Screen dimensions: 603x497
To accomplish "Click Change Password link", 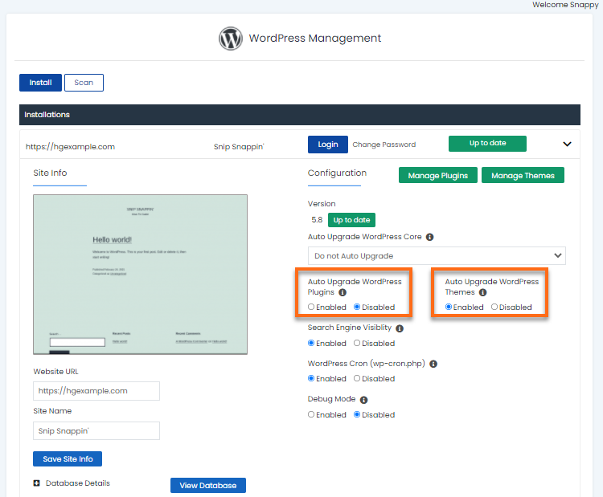I will click(x=384, y=145).
